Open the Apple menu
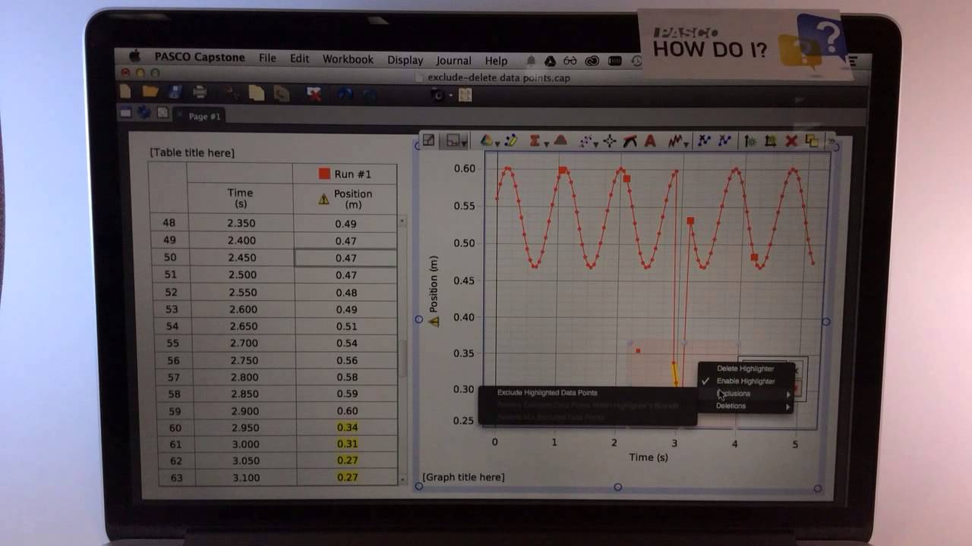This screenshot has width=972, height=546. click(x=135, y=56)
